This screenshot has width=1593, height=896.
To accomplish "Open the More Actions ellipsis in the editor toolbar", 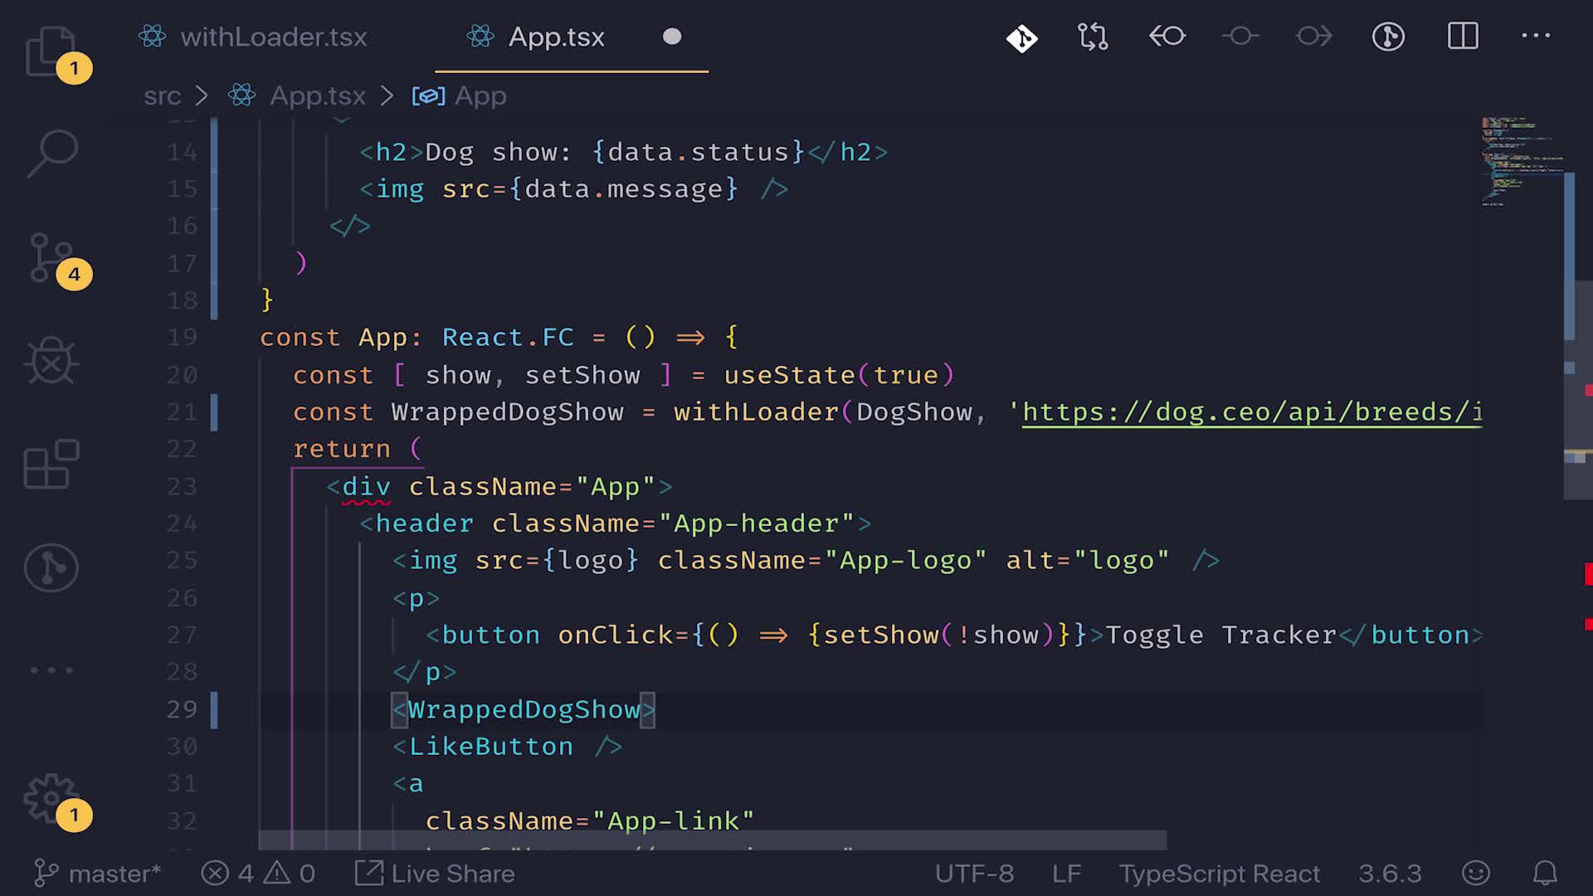I will tap(1535, 37).
